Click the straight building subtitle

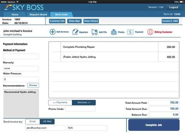[x=12, y=35]
